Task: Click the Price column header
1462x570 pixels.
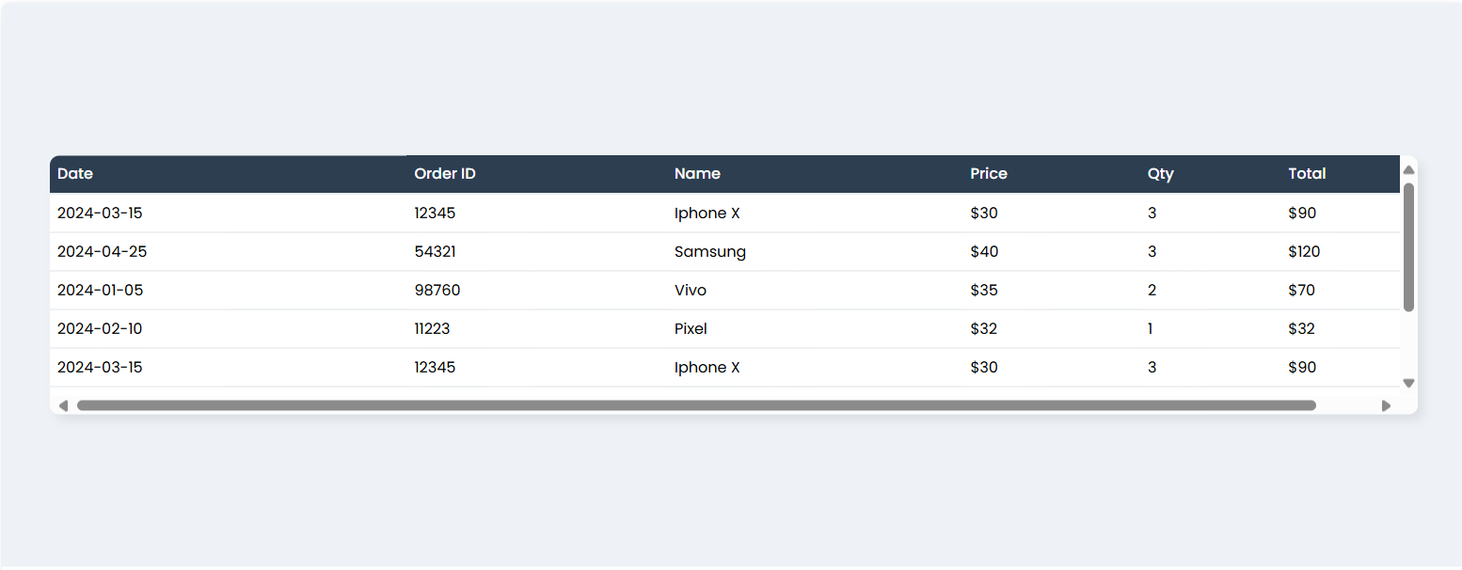Action: 989,174
